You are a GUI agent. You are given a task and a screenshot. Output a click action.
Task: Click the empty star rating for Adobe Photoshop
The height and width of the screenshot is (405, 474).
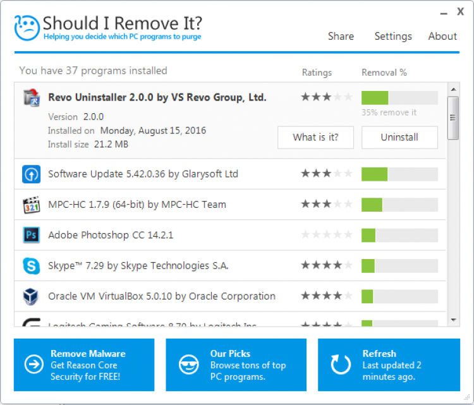coord(327,234)
